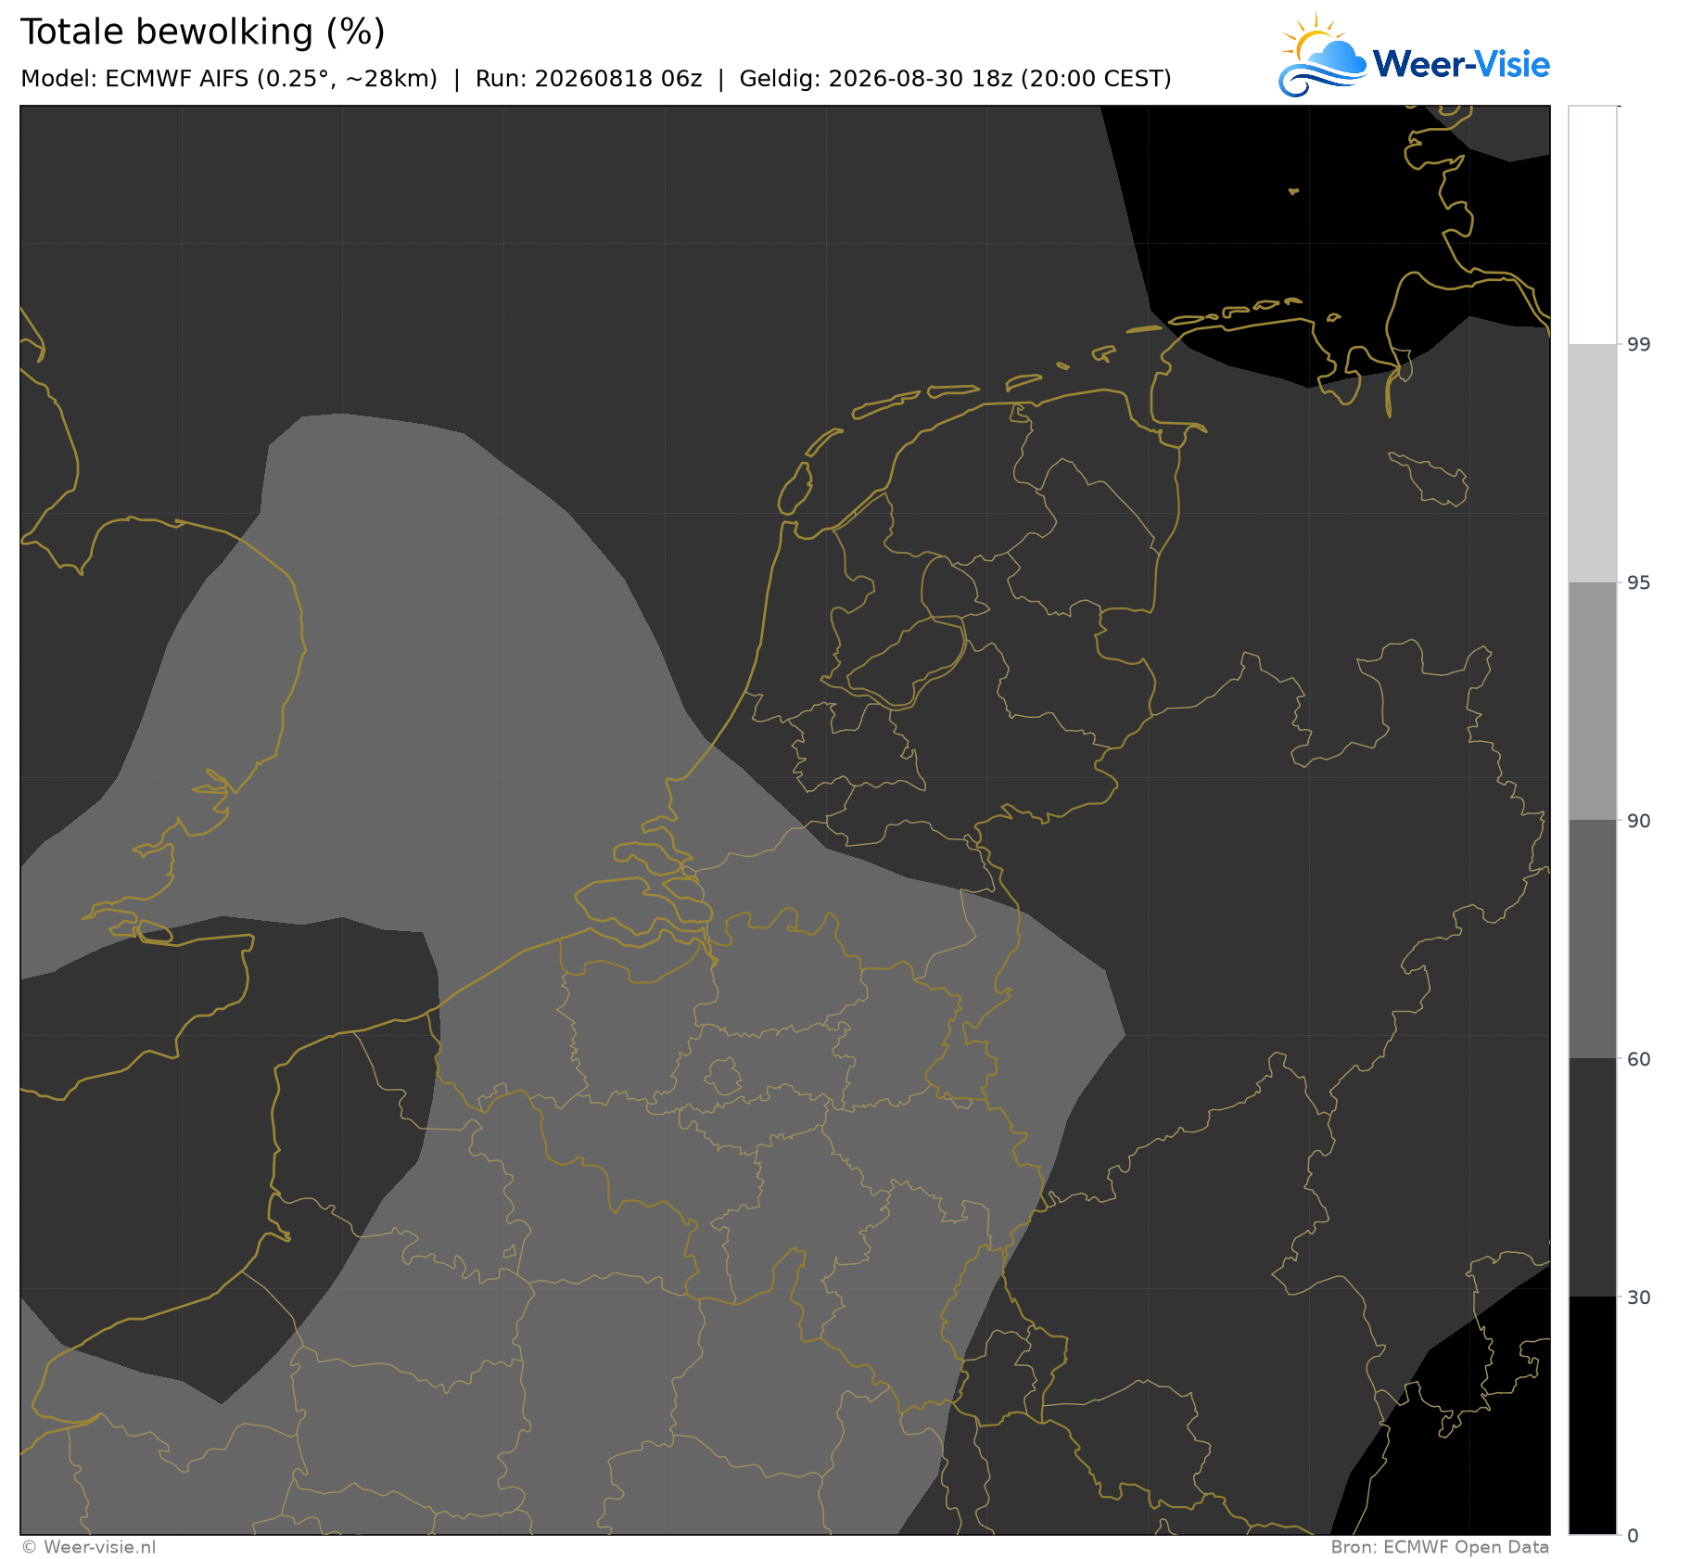Image resolution: width=1691 pixels, height=1559 pixels.
Task: Click the Geldig 2026-08-30 18z valid time
Action: (x=955, y=79)
